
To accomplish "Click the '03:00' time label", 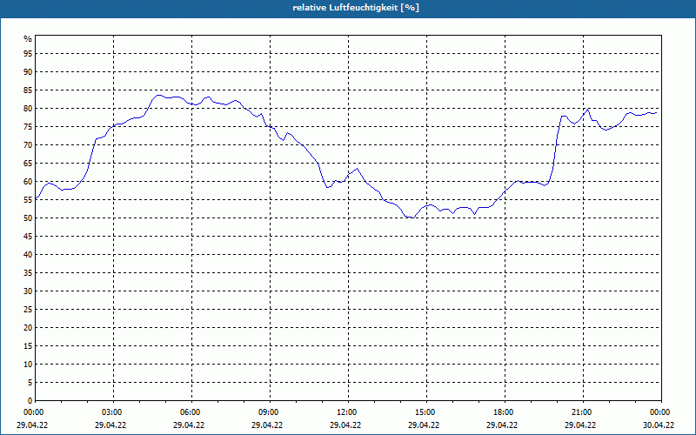I will coord(113,412).
